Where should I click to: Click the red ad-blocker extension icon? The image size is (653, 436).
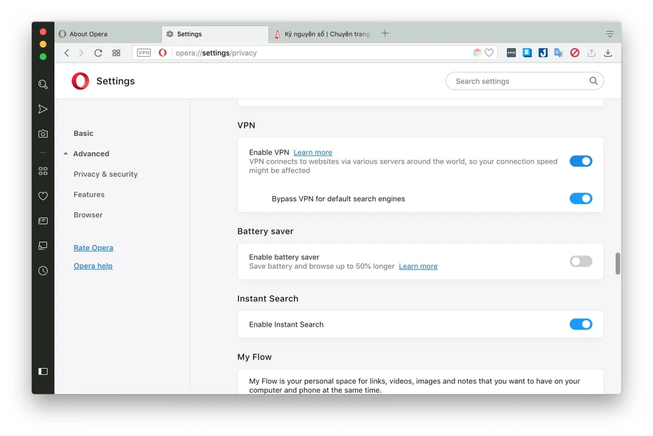(x=575, y=53)
